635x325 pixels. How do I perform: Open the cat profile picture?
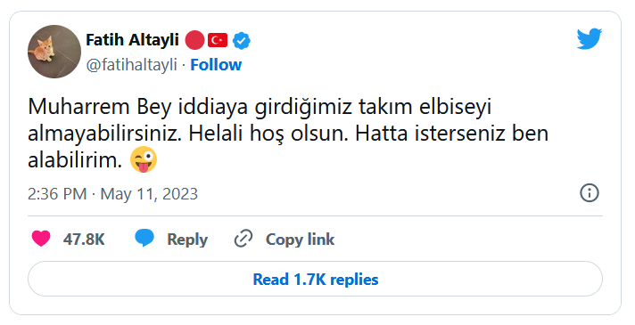click(54, 52)
